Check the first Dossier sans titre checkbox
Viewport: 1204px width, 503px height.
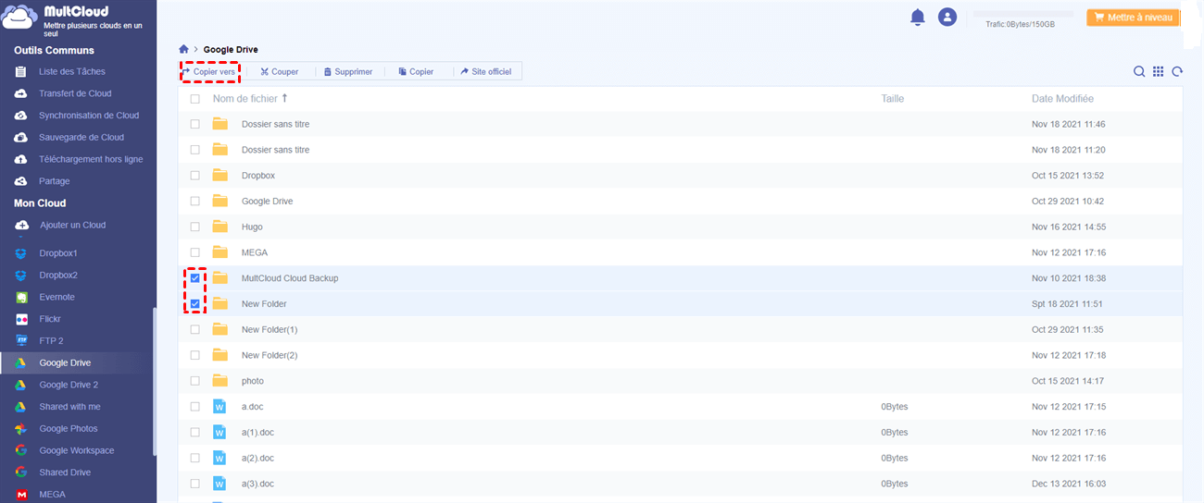(195, 124)
